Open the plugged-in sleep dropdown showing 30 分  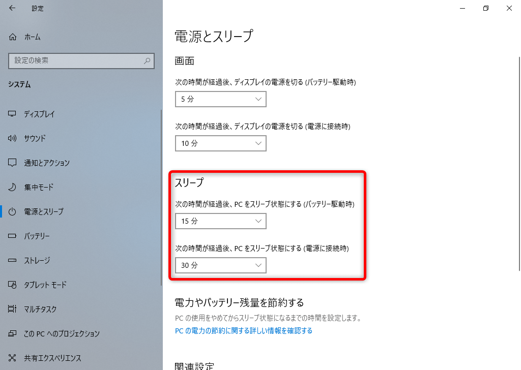click(x=220, y=265)
